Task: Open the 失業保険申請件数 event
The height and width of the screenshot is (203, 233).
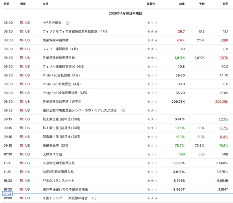Action: click(x=55, y=40)
